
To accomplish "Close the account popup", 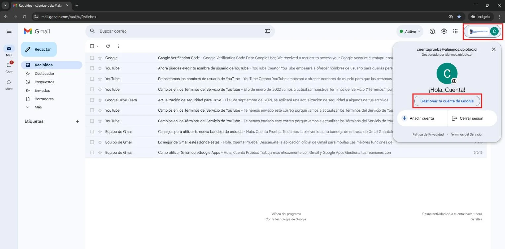I will click(x=494, y=49).
